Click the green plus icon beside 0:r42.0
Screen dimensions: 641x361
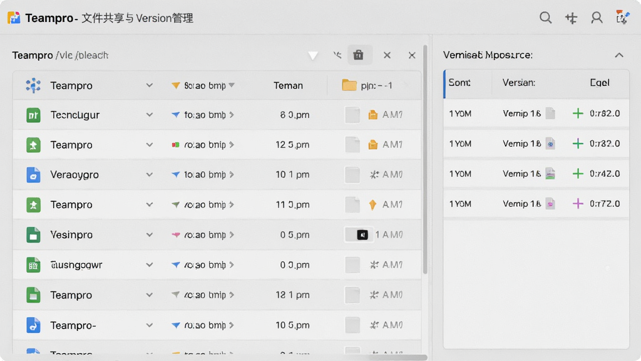pos(578,174)
